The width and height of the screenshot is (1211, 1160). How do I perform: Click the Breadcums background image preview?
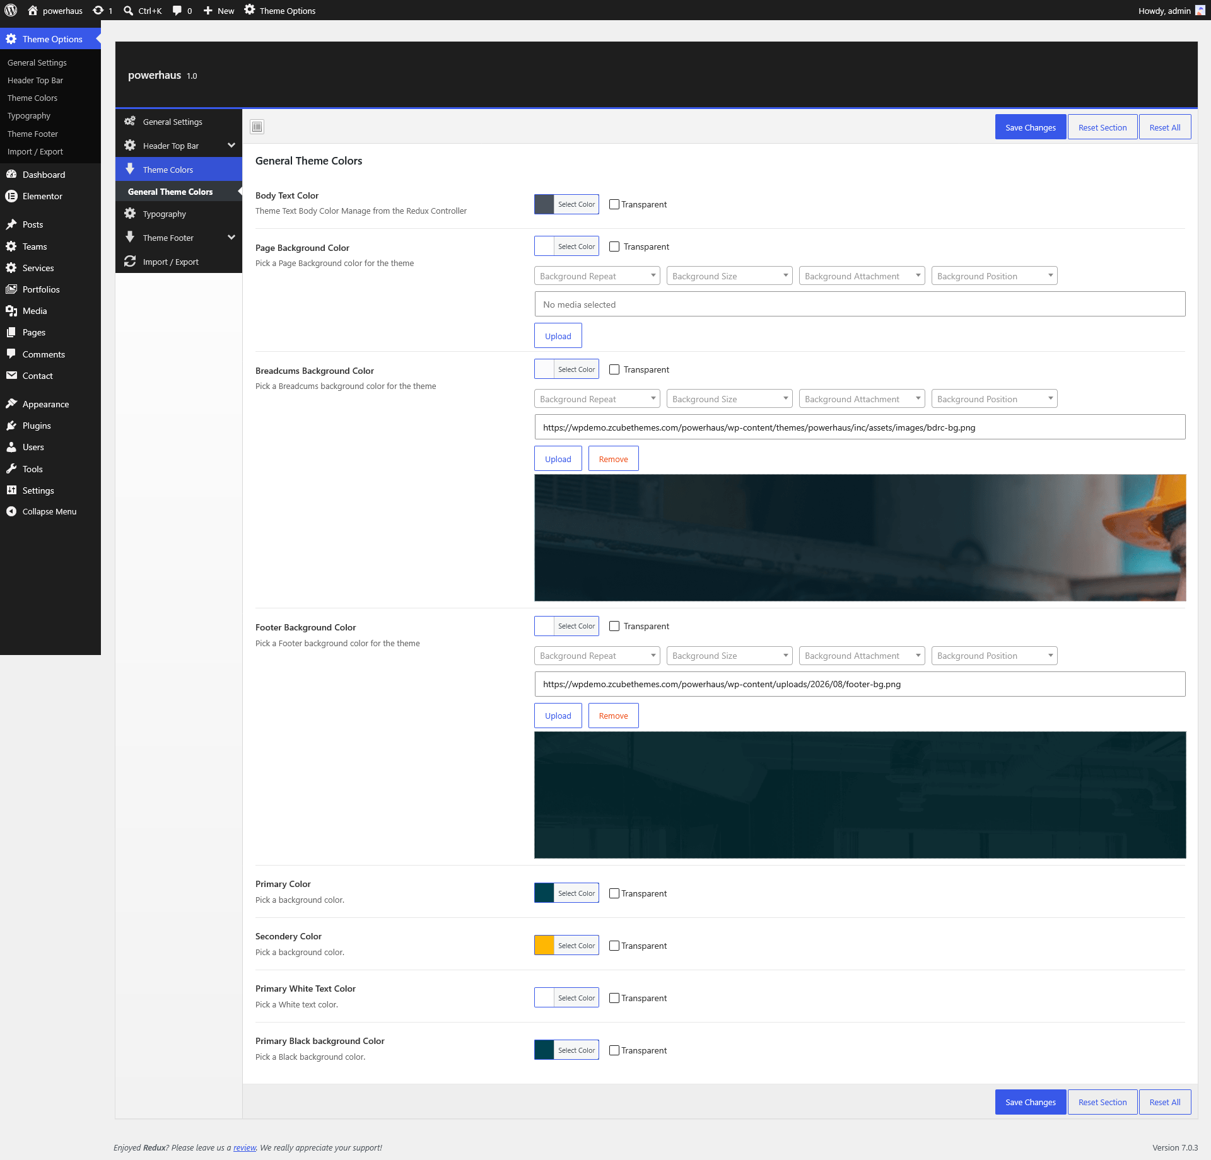pyautogui.click(x=860, y=538)
